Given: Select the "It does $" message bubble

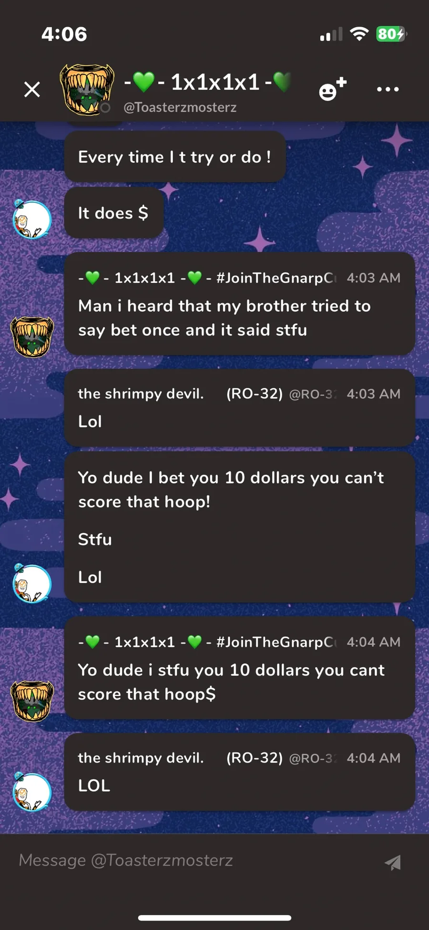Looking at the screenshot, I should click(x=113, y=213).
